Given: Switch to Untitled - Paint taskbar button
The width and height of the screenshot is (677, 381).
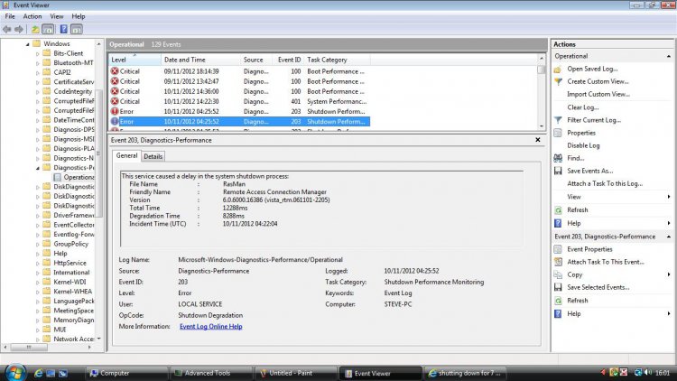Looking at the screenshot, I should click(296, 373).
